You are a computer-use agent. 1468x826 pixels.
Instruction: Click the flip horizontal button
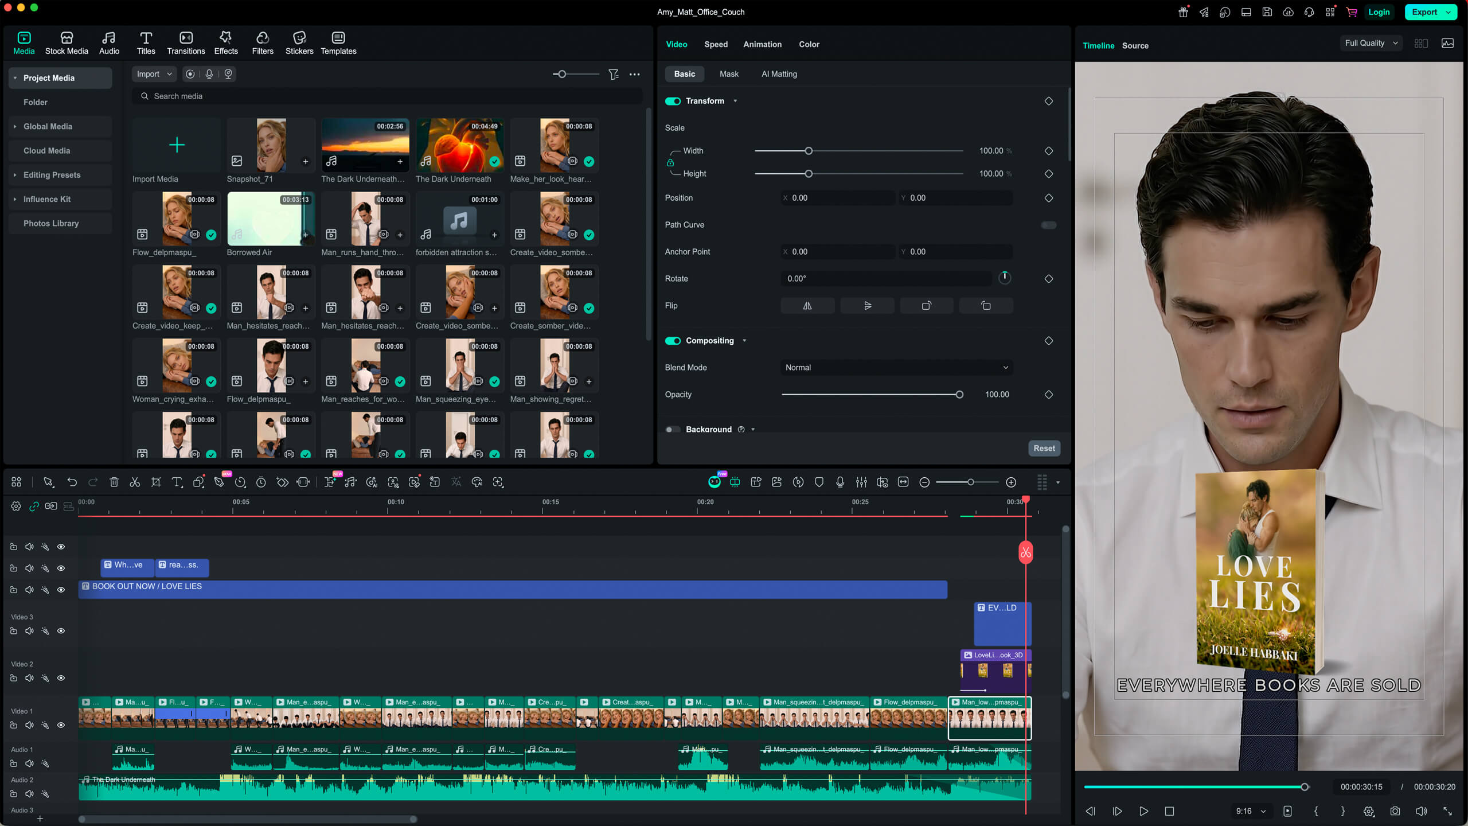pyautogui.click(x=807, y=306)
